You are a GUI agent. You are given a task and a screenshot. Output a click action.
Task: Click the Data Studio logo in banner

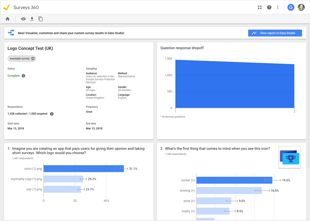[x=11, y=33]
